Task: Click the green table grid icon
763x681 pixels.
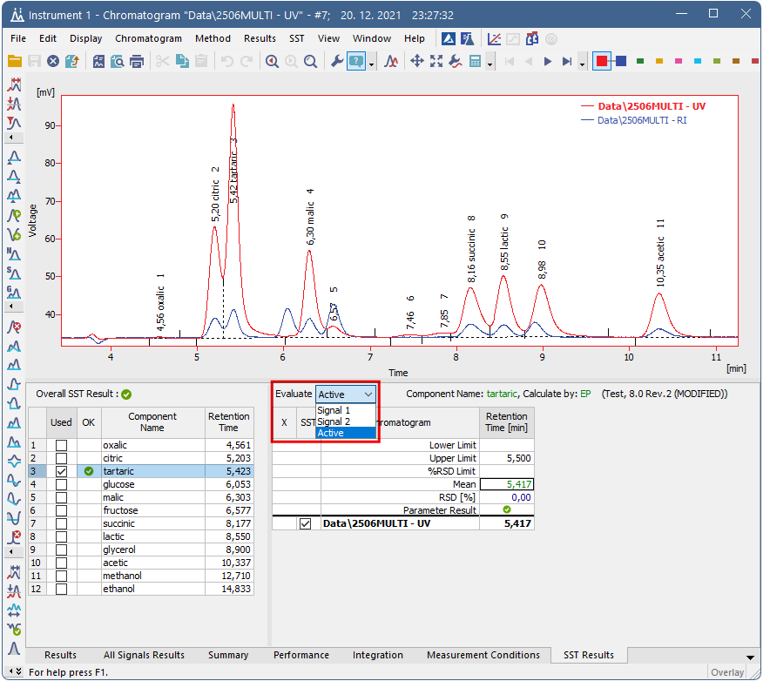Action: point(475,61)
